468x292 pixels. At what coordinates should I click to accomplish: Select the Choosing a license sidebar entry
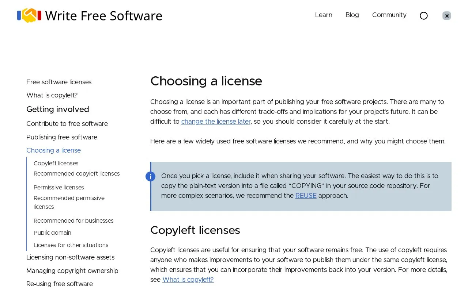coord(53,150)
